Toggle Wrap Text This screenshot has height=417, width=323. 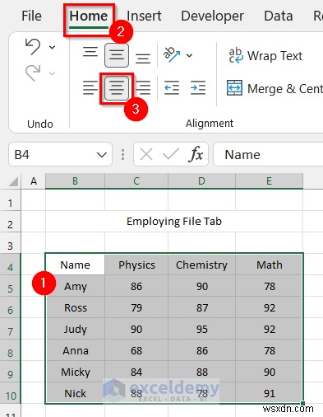click(265, 56)
